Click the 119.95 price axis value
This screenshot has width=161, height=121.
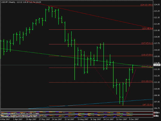click(157, 30)
